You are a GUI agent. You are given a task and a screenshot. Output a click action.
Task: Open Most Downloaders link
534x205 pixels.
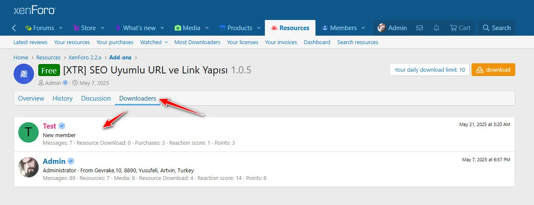197,42
